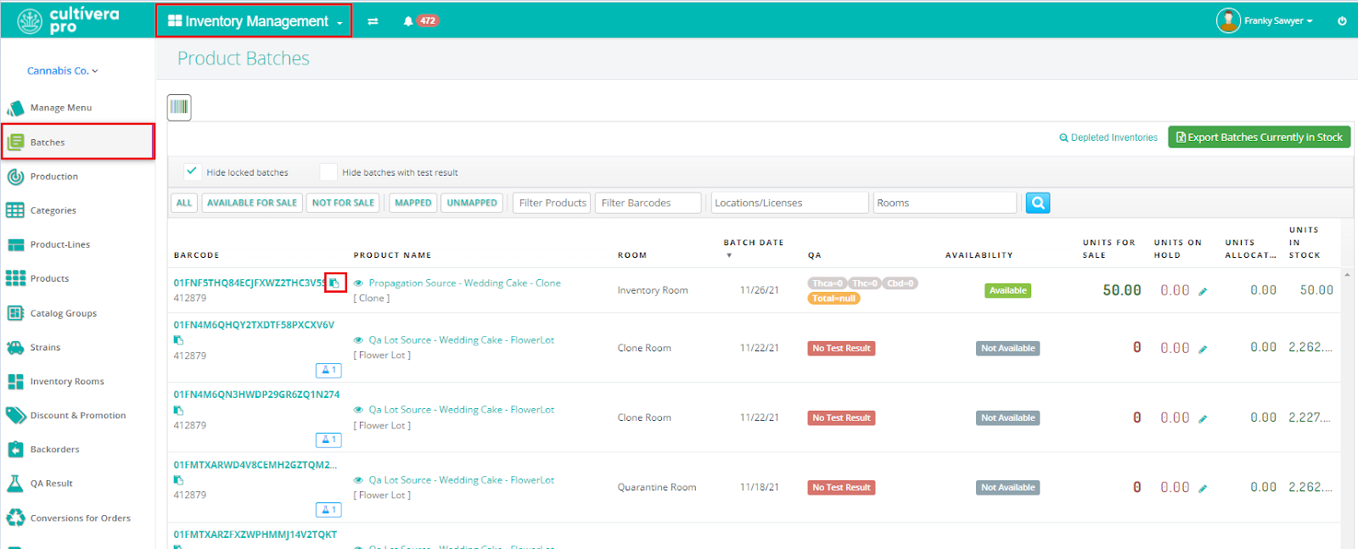This screenshot has height=549, width=1358.
Task: Click the blue search magnifier button
Action: click(1038, 203)
